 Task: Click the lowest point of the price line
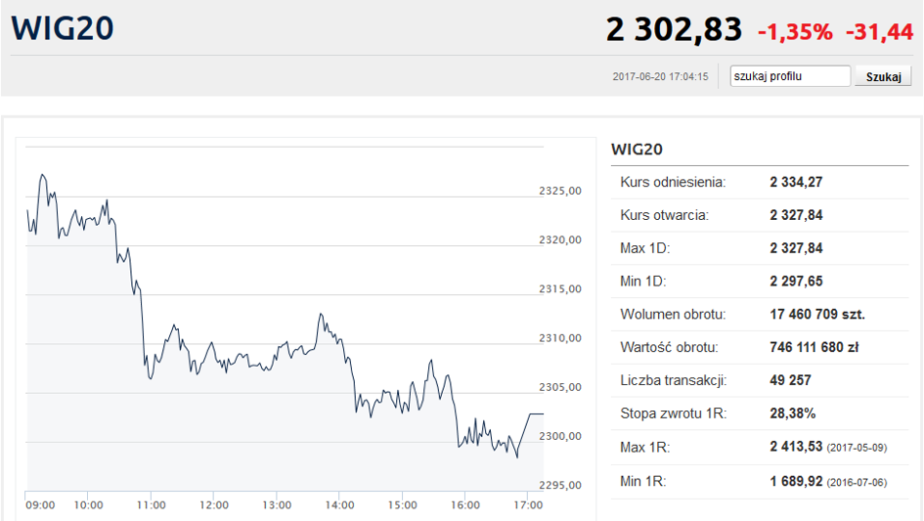point(517,457)
